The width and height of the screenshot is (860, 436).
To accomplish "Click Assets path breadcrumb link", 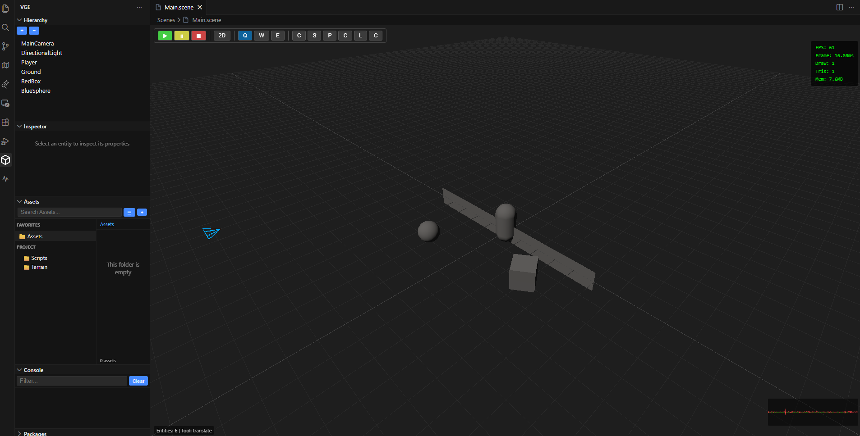I will click(107, 224).
